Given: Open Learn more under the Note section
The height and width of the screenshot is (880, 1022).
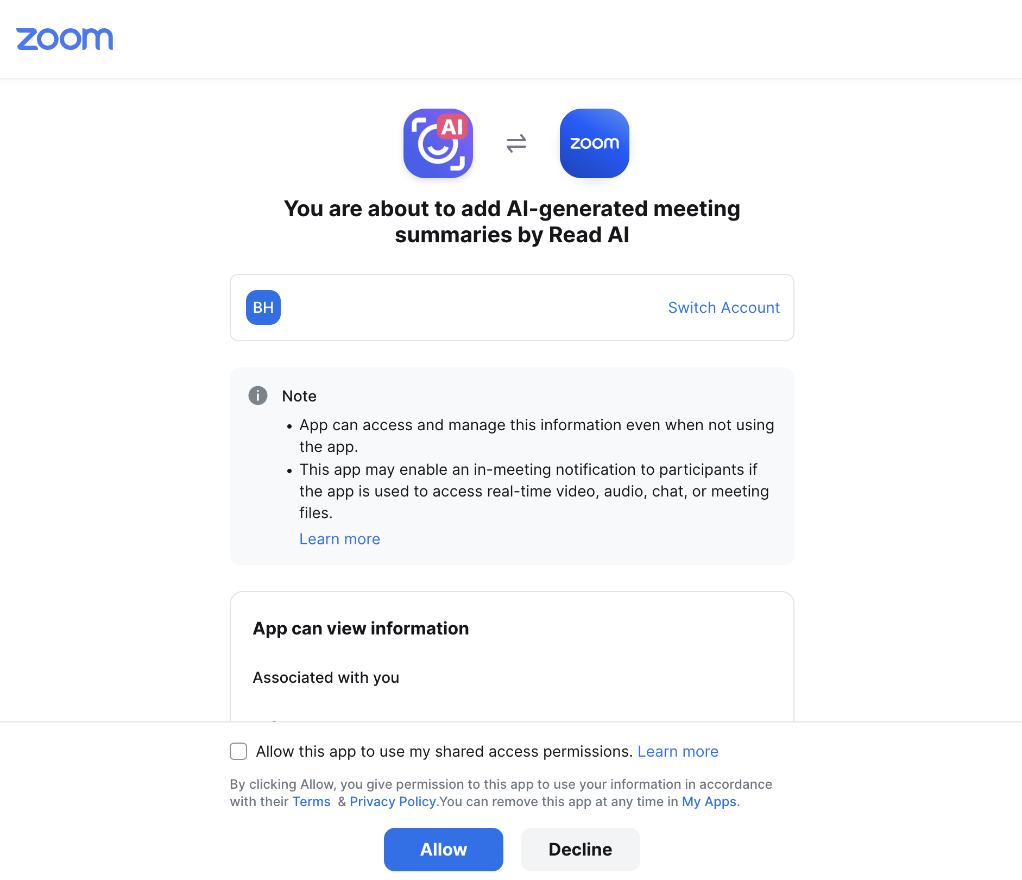Looking at the screenshot, I should coord(340,539).
